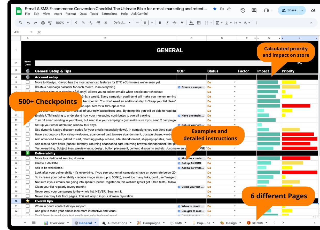Open the comments panel icon
This screenshot has height=230, width=320.
(254, 10)
